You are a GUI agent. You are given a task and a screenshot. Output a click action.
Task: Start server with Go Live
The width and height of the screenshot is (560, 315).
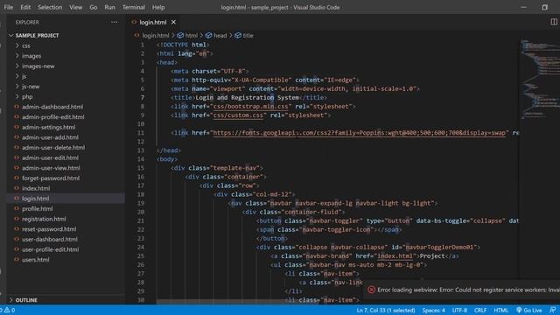tap(529, 310)
